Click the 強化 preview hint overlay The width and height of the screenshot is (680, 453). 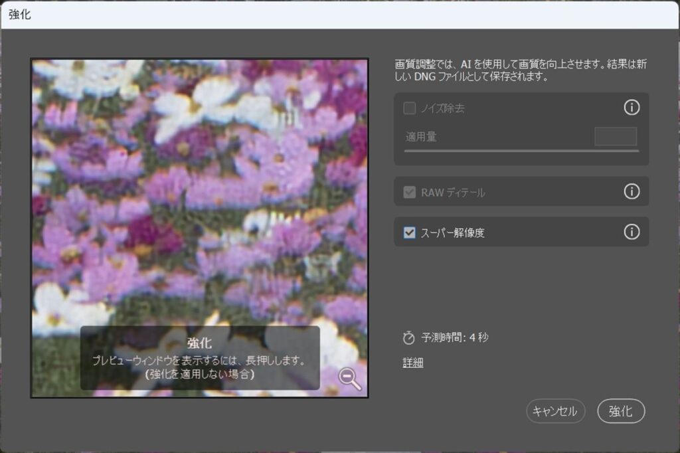click(199, 358)
